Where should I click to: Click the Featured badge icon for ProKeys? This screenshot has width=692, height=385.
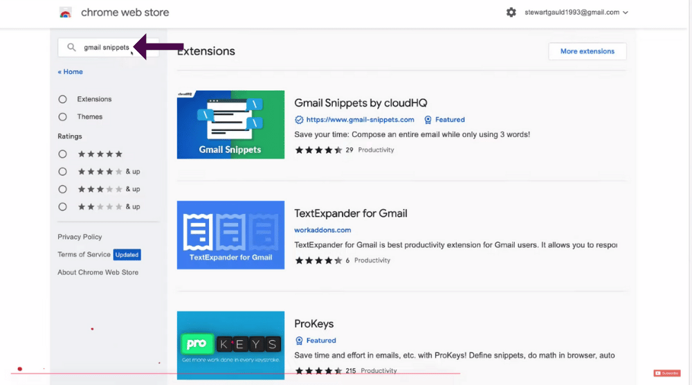point(299,341)
